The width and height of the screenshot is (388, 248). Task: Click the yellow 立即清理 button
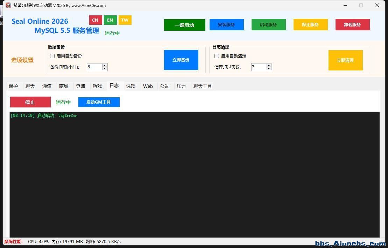coord(345,60)
